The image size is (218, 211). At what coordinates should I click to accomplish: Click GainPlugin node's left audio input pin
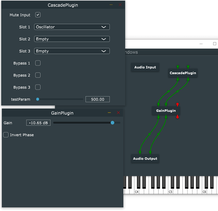(158, 104)
